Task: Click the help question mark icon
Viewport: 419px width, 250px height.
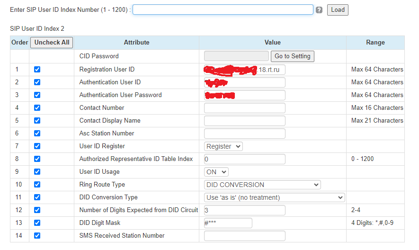Action: tap(319, 10)
